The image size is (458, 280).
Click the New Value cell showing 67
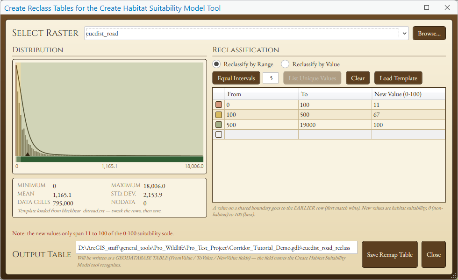coord(408,115)
